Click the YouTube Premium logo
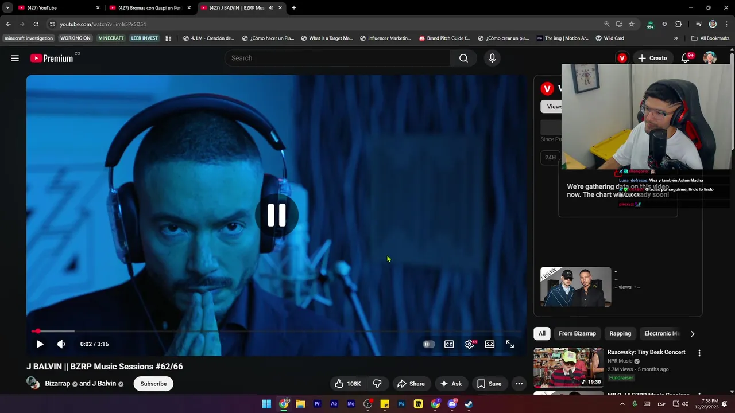735x413 pixels. coord(52,58)
